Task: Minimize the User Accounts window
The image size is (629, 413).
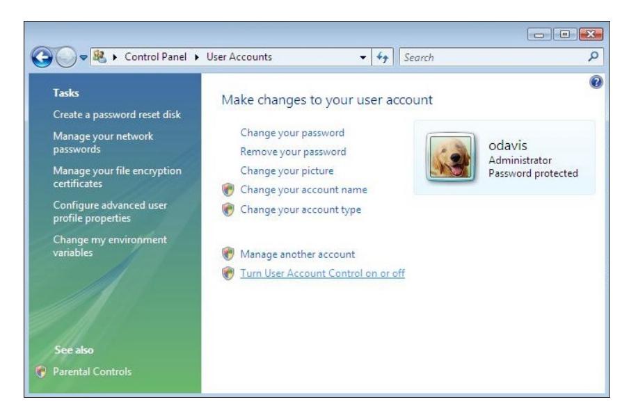Action: click(539, 35)
